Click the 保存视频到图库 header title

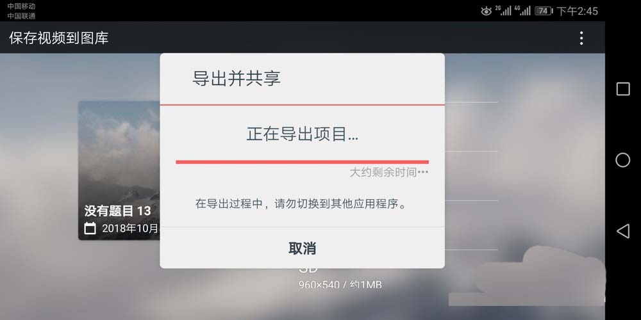point(59,38)
